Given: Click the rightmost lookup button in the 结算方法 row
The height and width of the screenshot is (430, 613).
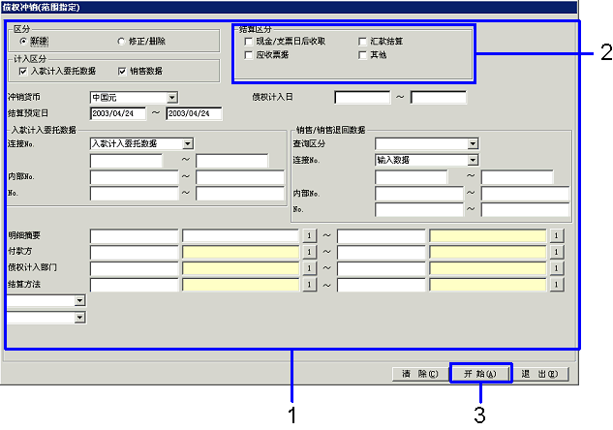Looking at the screenshot, I should 557,285.
